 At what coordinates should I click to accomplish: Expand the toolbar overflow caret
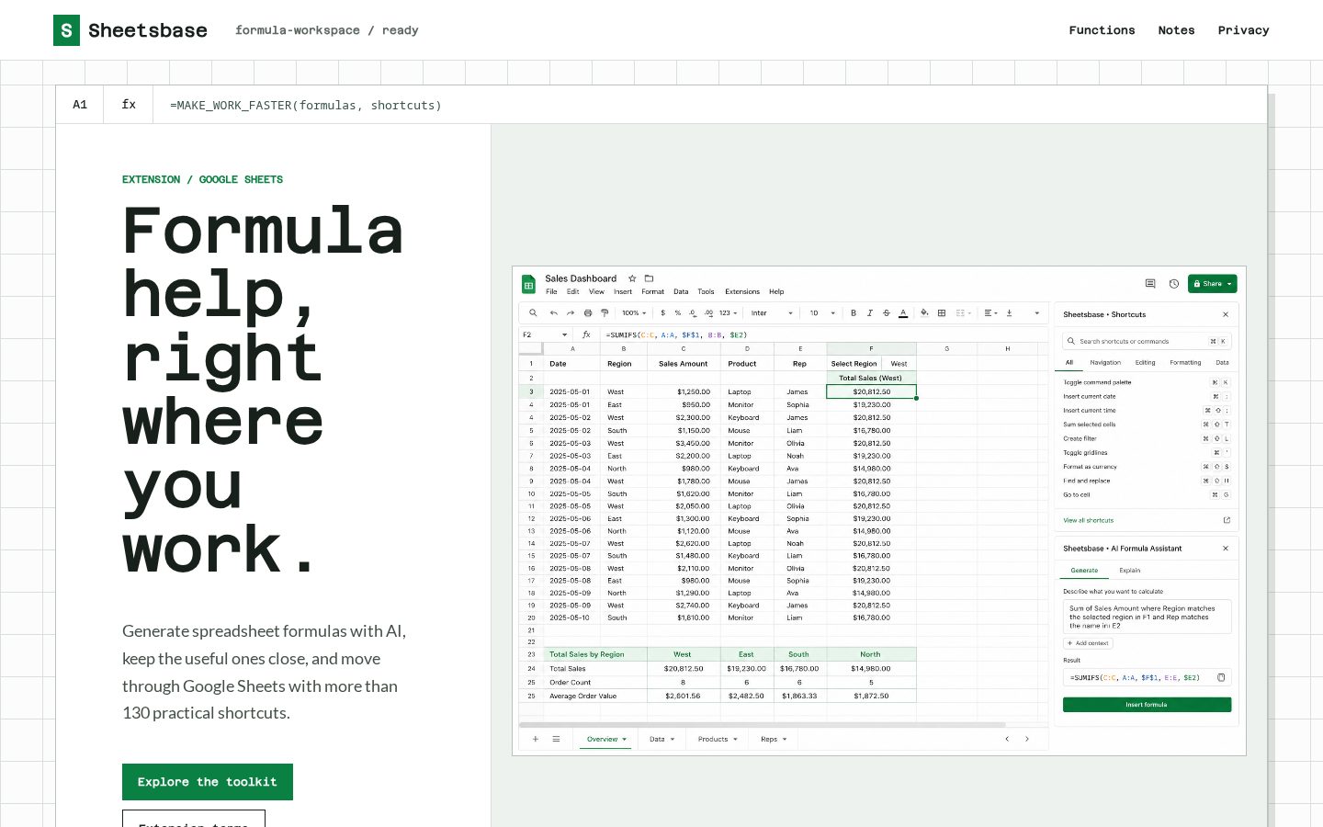tap(1037, 312)
